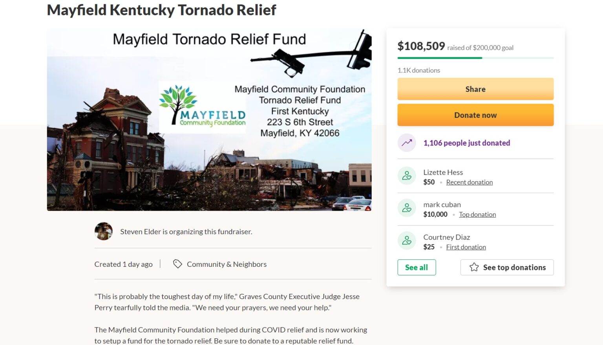Open the Community & Neighbors category

click(227, 264)
